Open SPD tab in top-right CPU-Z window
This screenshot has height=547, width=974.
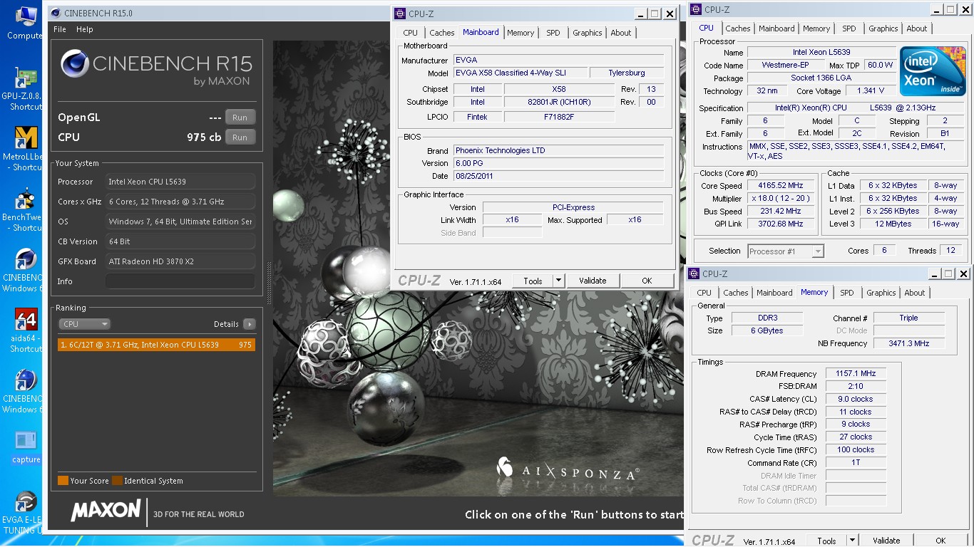(x=849, y=28)
